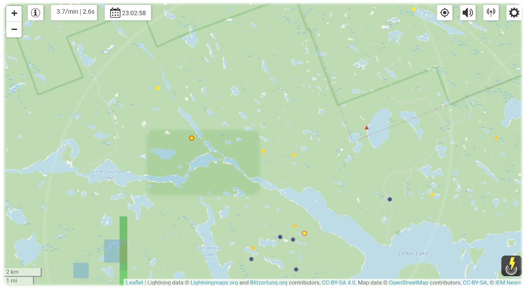Click the Cedar Lake label
Viewport: 525px width, 288px height.
click(x=413, y=253)
